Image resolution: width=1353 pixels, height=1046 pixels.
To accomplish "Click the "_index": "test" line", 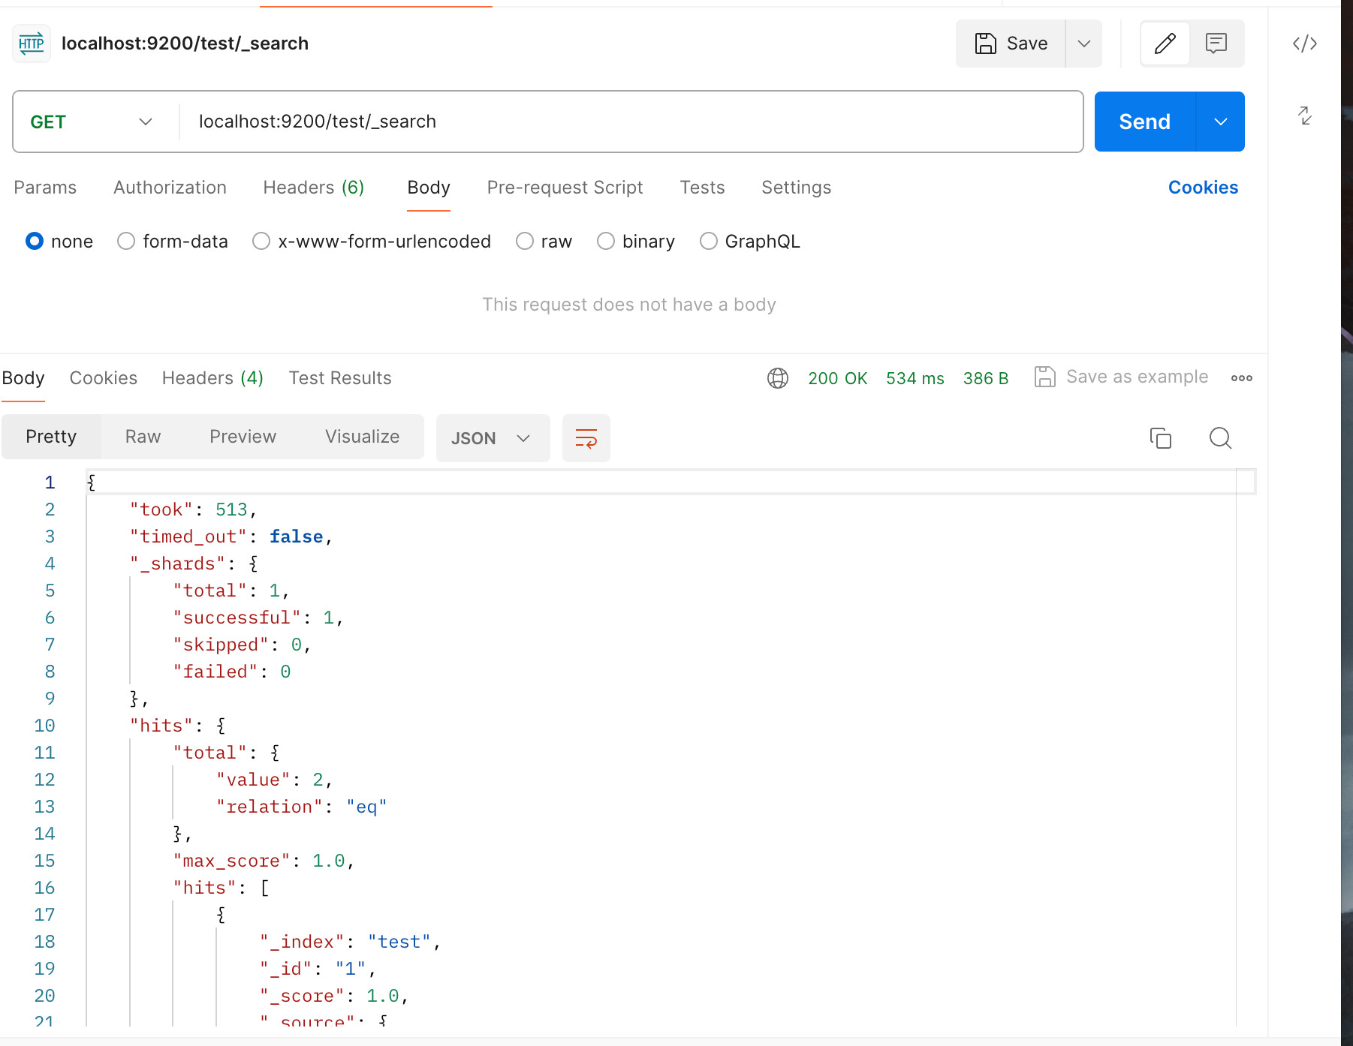I will pyautogui.click(x=351, y=942).
